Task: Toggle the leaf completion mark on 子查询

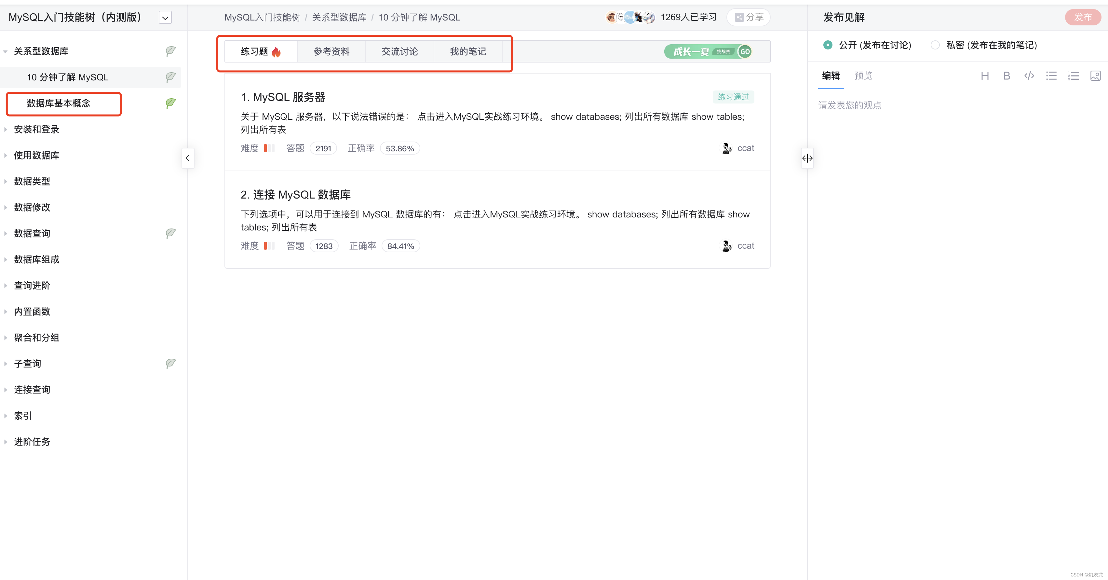Action: coord(170,363)
